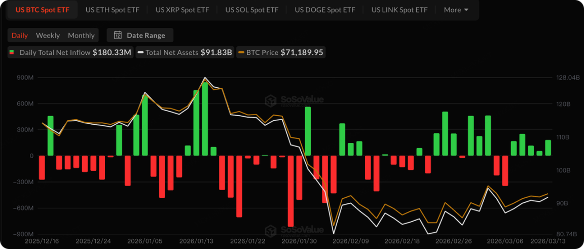The height and width of the screenshot is (249, 584).
Task: Click the green-red Daily Total Net Inflow legend icon
Action: coord(12,52)
